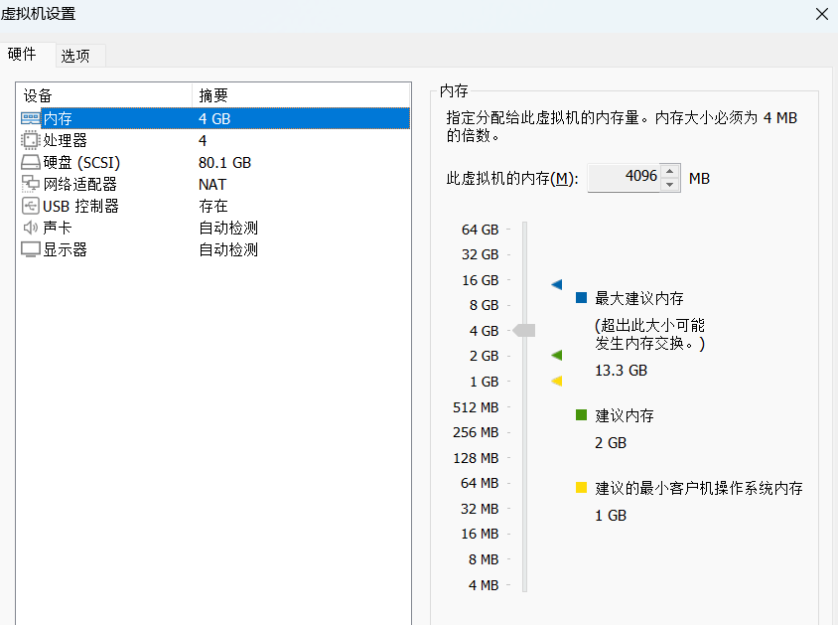Click the 128 MB slider scale label
Viewport: 838px width, 625px height.
tap(476, 458)
